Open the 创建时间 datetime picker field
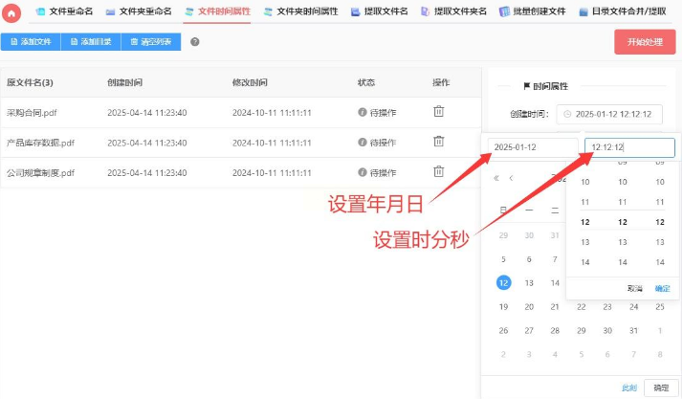Viewport: 683px width, 399px height. 609,114
